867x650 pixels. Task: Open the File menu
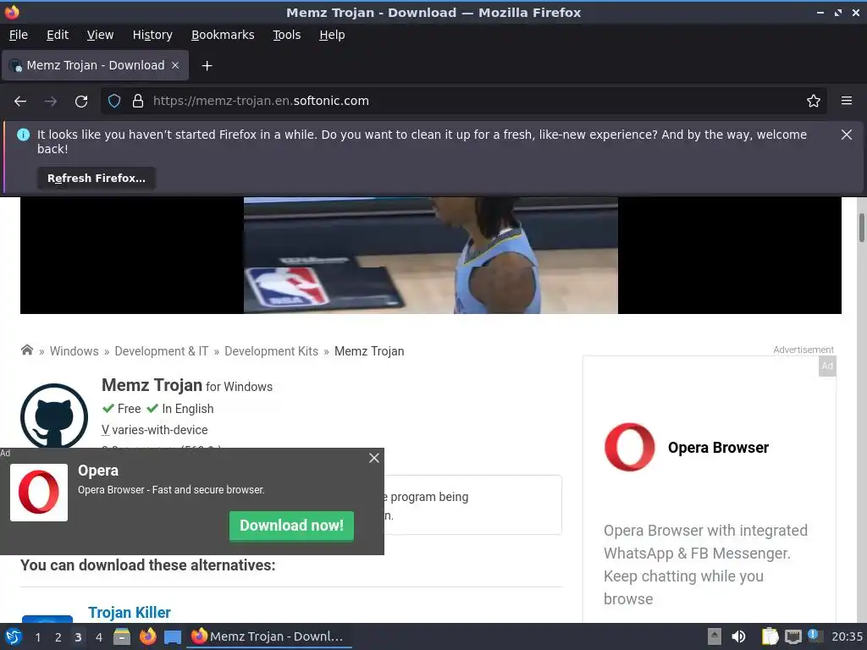tap(19, 35)
